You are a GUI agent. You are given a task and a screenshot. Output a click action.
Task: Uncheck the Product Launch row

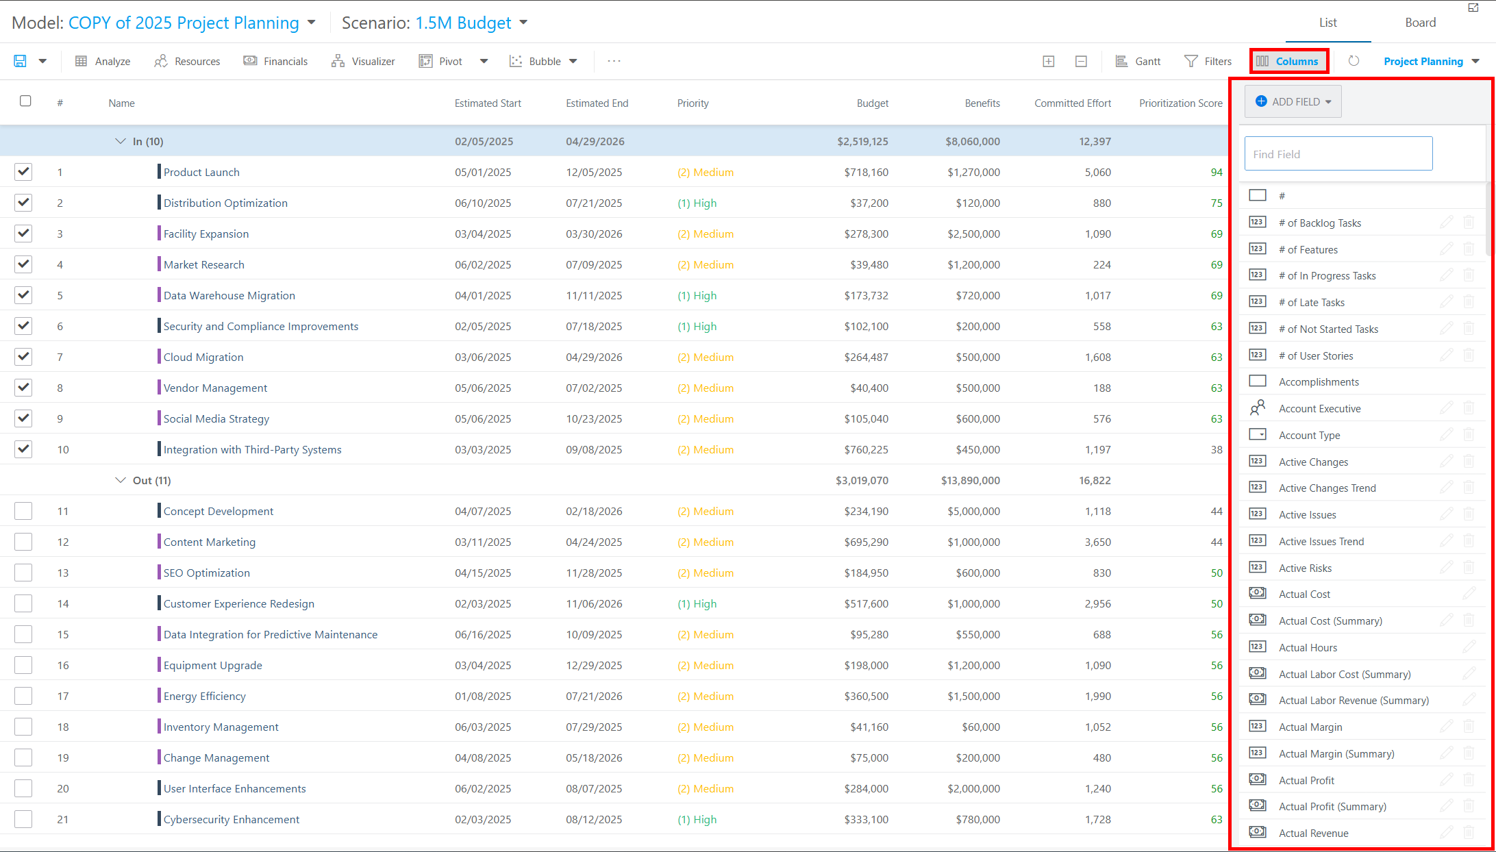23,172
